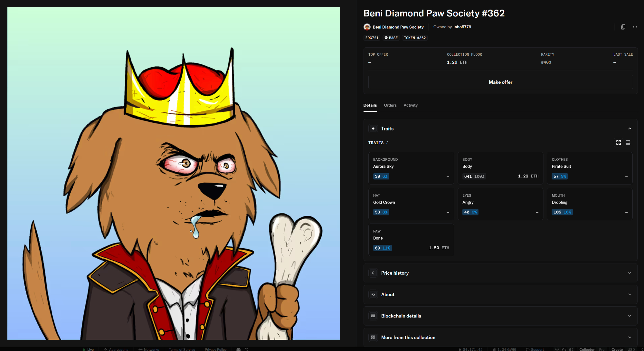Open the Discord icon in the footer
This screenshot has height=351, width=644.
tap(239, 349)
